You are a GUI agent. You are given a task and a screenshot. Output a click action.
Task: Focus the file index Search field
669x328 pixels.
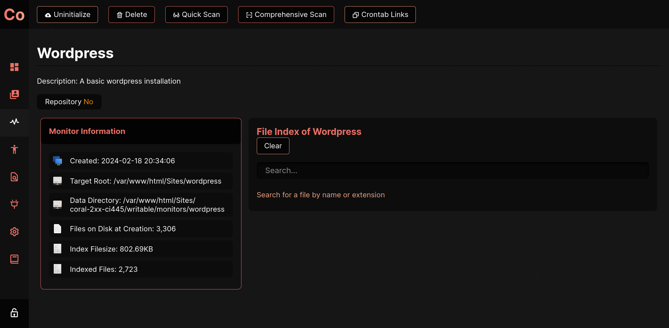pyautogui.click(x=452, y=171)
